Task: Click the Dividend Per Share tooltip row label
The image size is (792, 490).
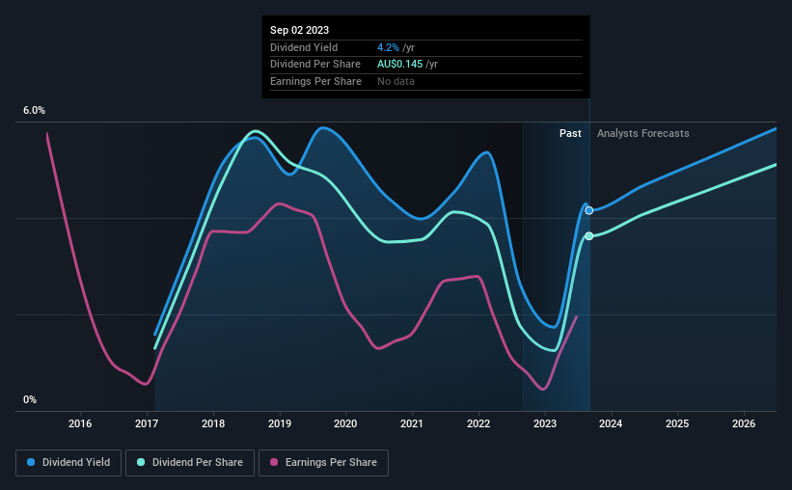Action: click(315, 65)
